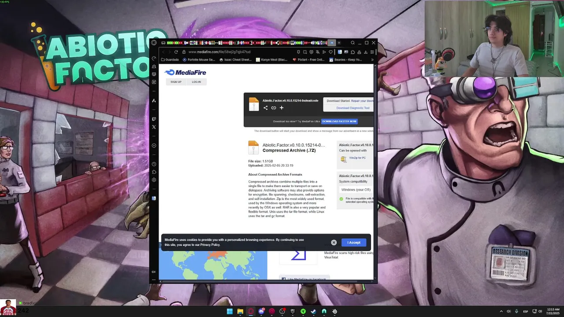The height and width of the screenshot is (317, 564).
Task: Click the MediaFire logo
Action: coord(185,72)
